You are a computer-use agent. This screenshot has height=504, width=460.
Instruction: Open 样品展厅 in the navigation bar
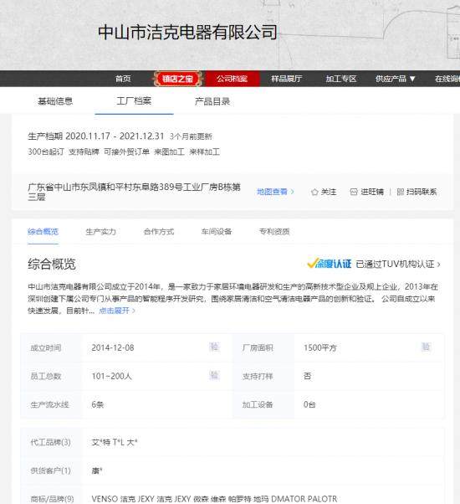(x=286, y=79)
